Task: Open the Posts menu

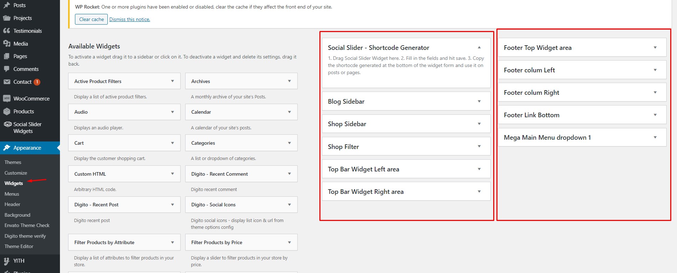Action: click(20, 5)
